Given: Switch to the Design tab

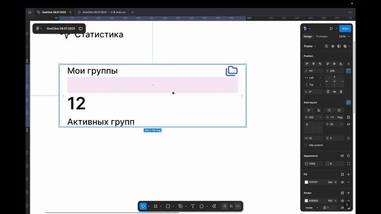Looking at the screenshot, I should (x=308, y=36).
